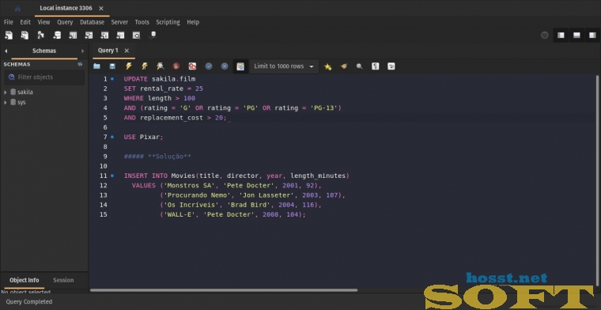
Task: Open SQL script file icon in main toolbar
Action: tap(25, 36)
